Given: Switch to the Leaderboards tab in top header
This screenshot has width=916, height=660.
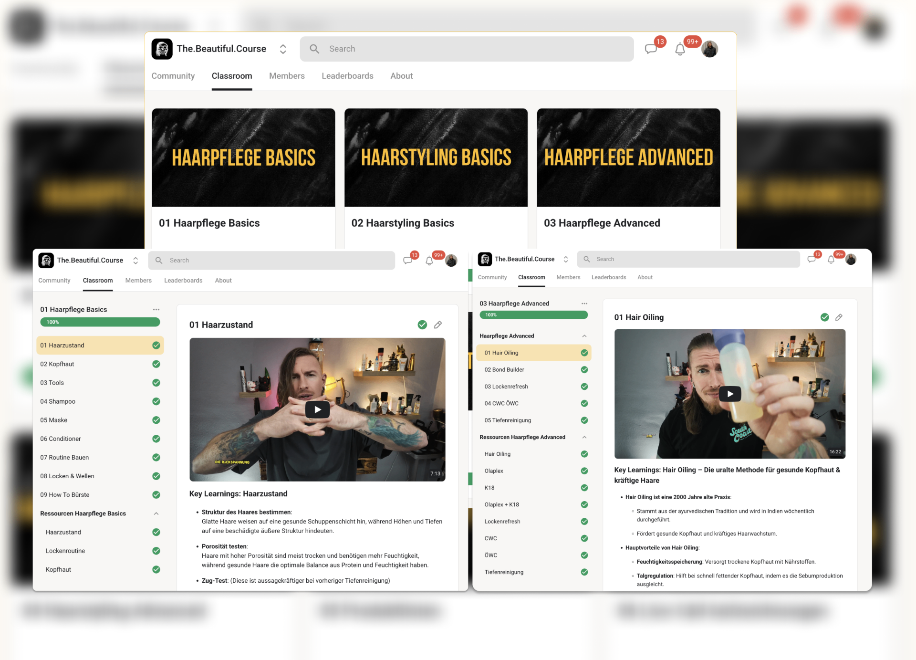Looking at the screenshot, I should [x=347, y=76].
